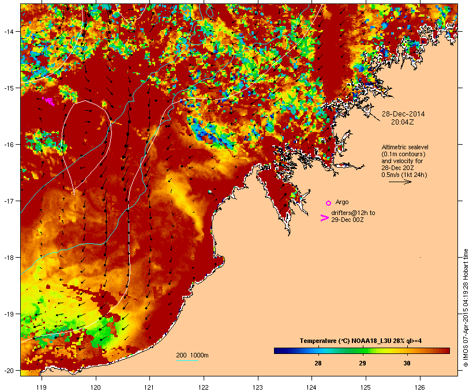
Task: Click the time stamp 20:04Z
Action: click(x=403, y=122)
